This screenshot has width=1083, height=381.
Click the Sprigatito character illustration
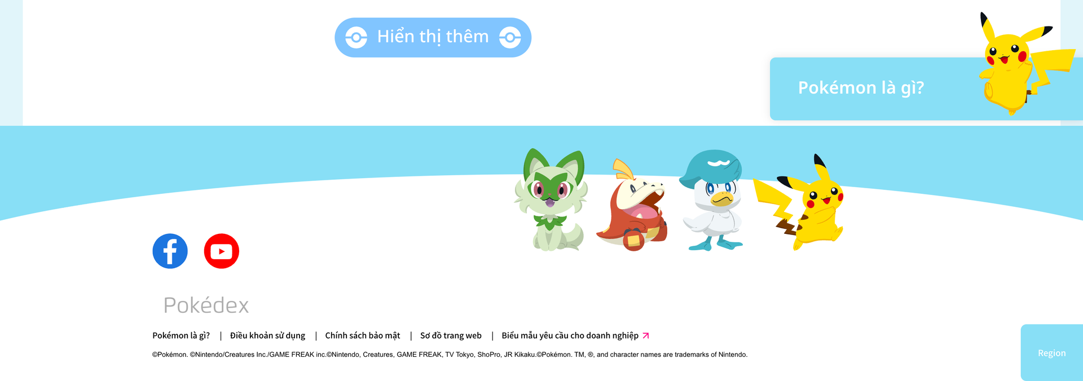point(551,200)
